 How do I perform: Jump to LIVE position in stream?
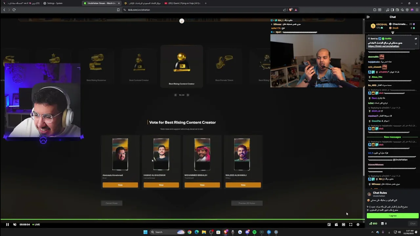click(x=36, y=225)
